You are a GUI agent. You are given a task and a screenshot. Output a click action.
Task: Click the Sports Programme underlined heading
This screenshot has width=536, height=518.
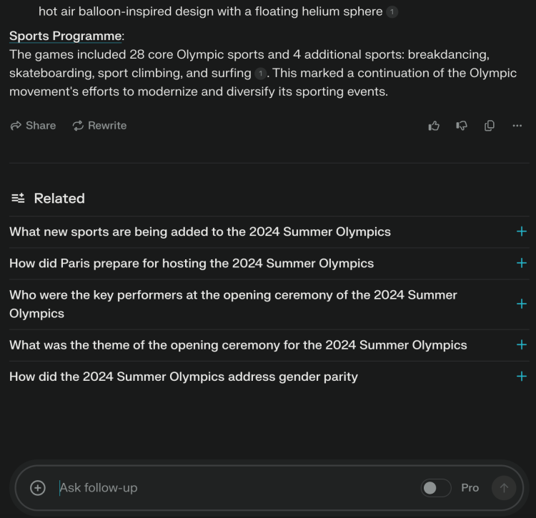click(x=65, y=36)
